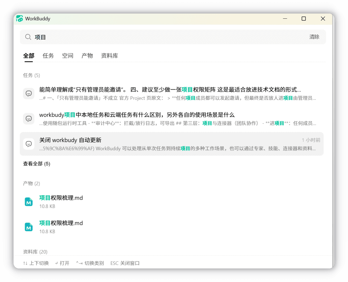Image resolution: width=348 pixels, height=282 pixels.
Task: Click the 任务 (5) section header
Action: pos(32,75)
